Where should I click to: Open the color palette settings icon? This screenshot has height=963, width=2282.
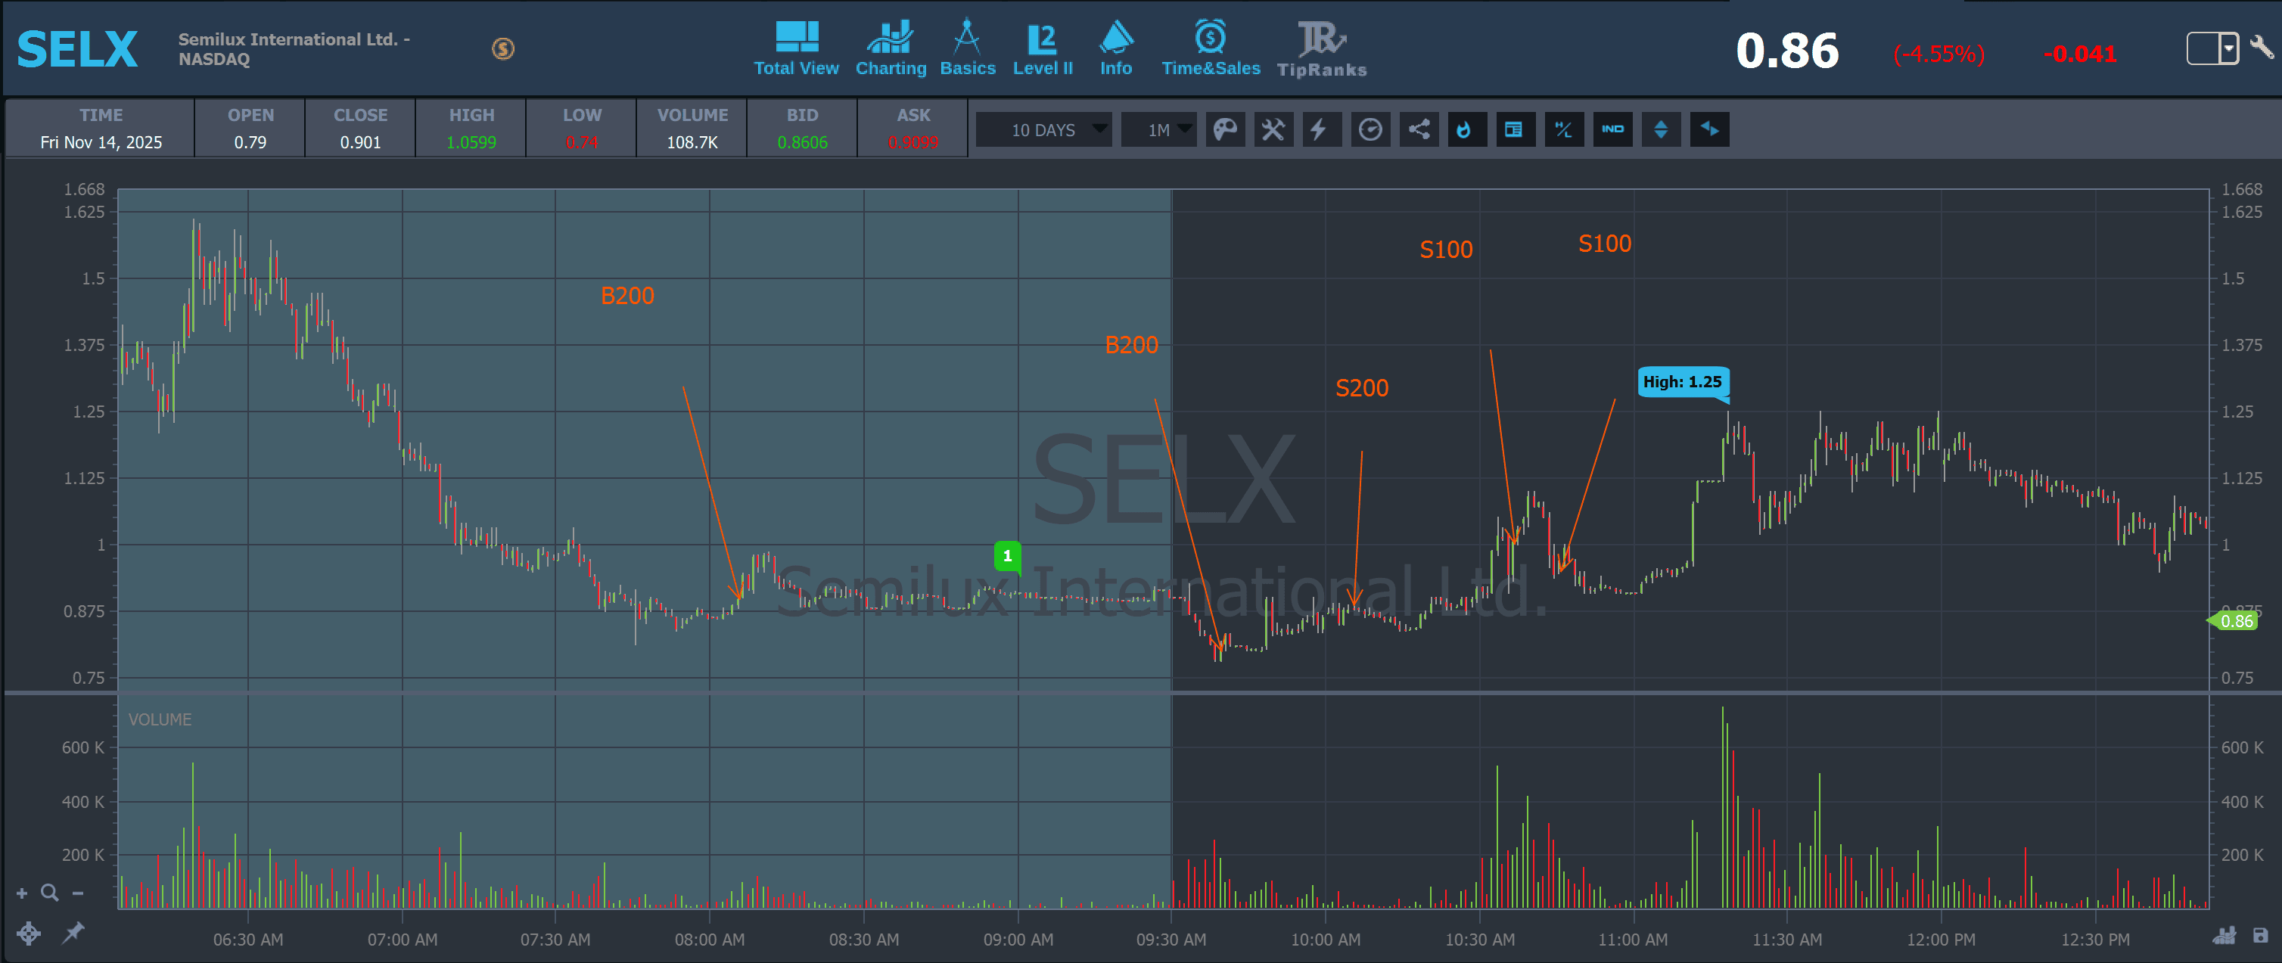1224,130
